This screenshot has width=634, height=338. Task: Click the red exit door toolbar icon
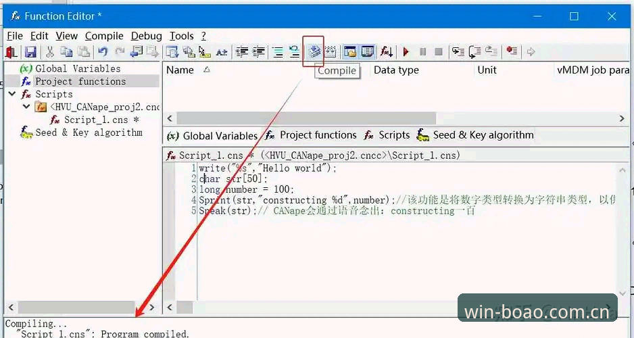click(11, 52)
